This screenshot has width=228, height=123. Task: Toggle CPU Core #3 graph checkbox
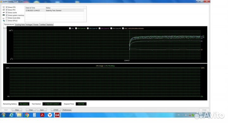tap(100, 28)
